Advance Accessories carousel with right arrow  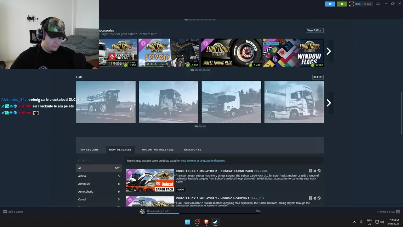(x=329, y=51)
